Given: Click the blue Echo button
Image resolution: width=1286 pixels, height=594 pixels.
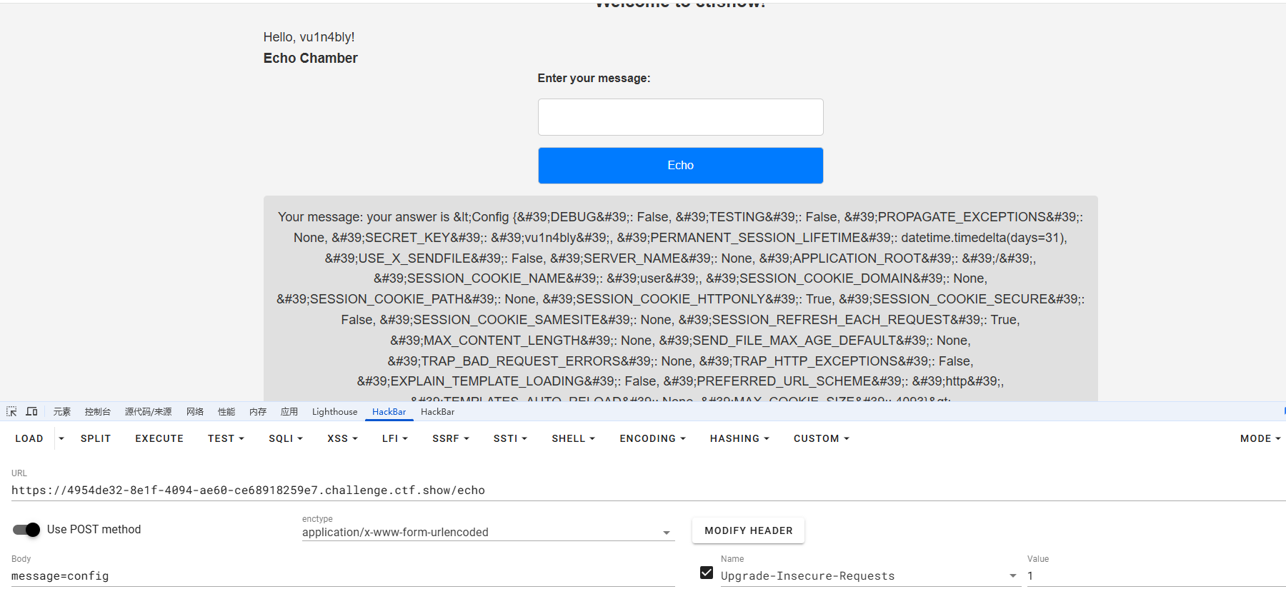Looking at the screenshot, I should [x=680, y=166].
